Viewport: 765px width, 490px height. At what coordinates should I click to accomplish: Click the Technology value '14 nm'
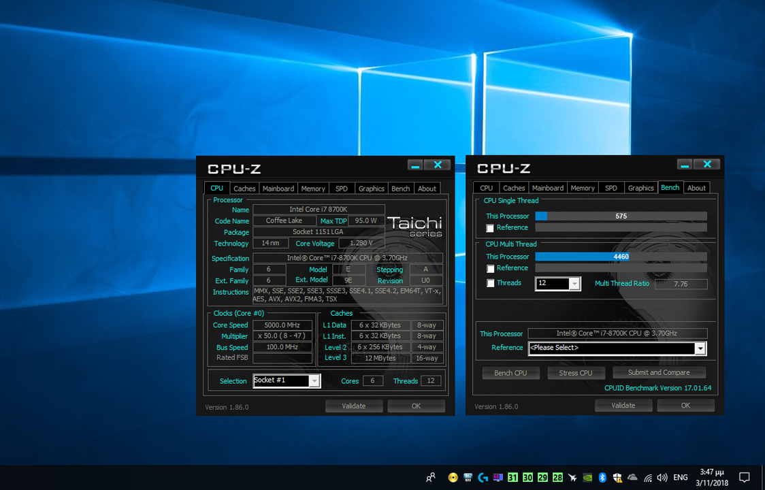270,243
